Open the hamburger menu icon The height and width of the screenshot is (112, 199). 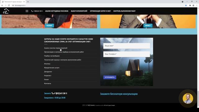27,11
